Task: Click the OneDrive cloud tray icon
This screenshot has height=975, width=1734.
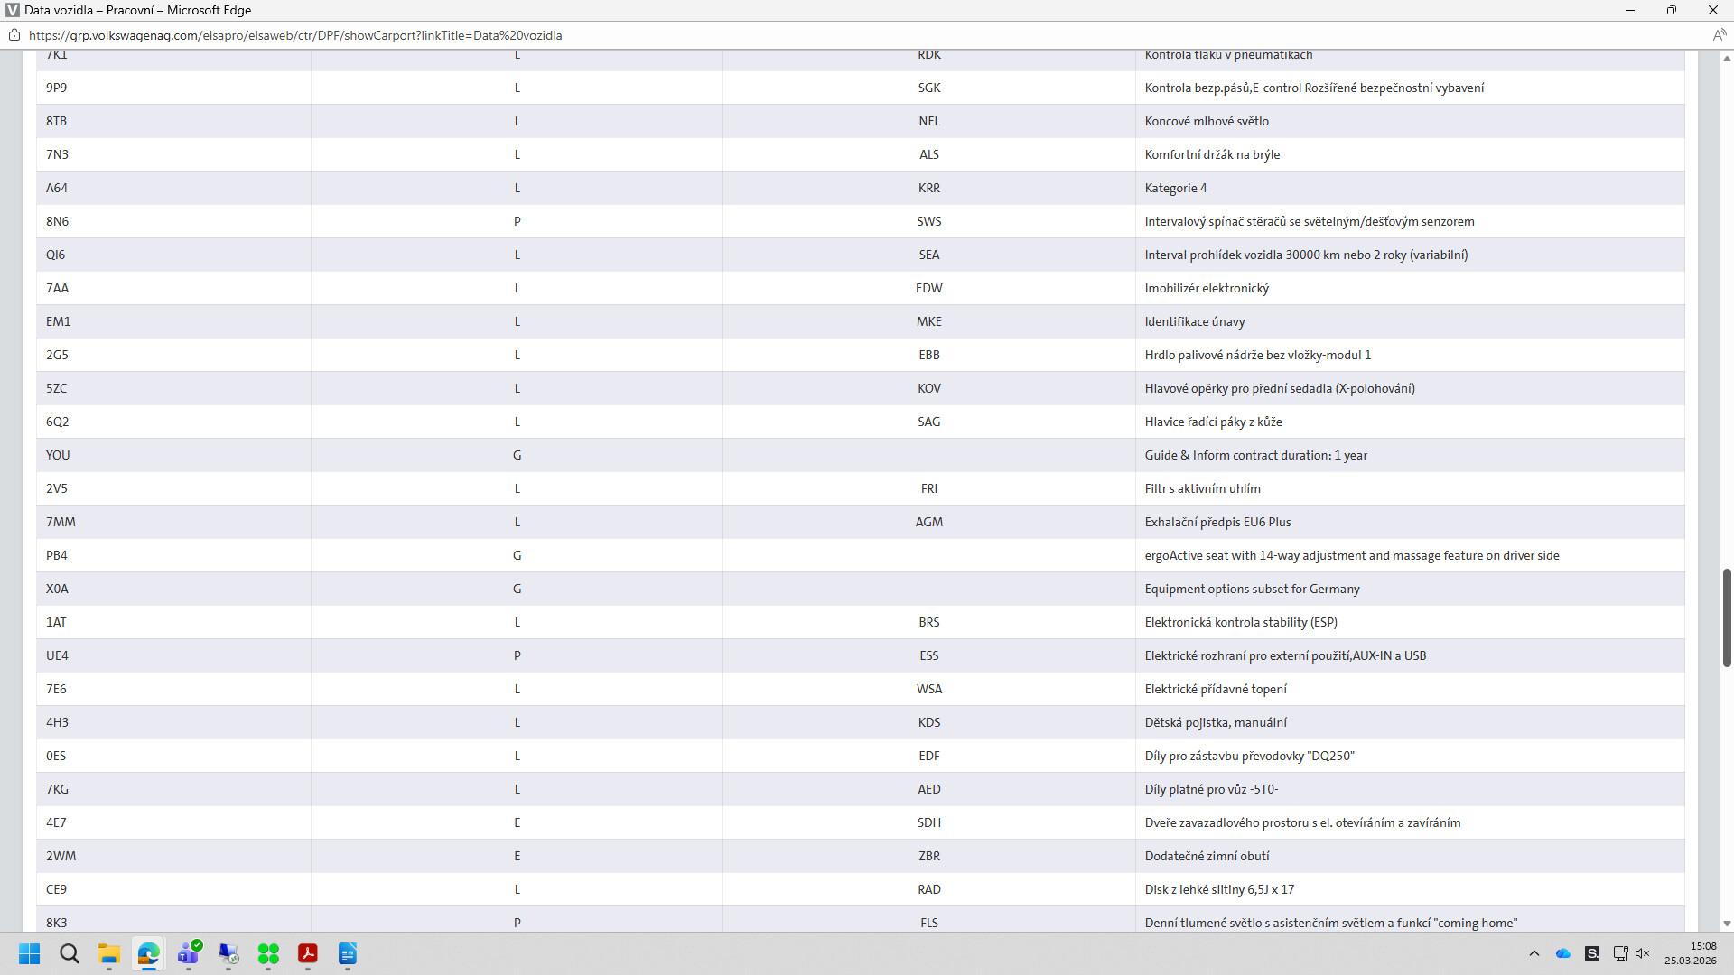Action: pyautogui.click(x=1563, y=953)
